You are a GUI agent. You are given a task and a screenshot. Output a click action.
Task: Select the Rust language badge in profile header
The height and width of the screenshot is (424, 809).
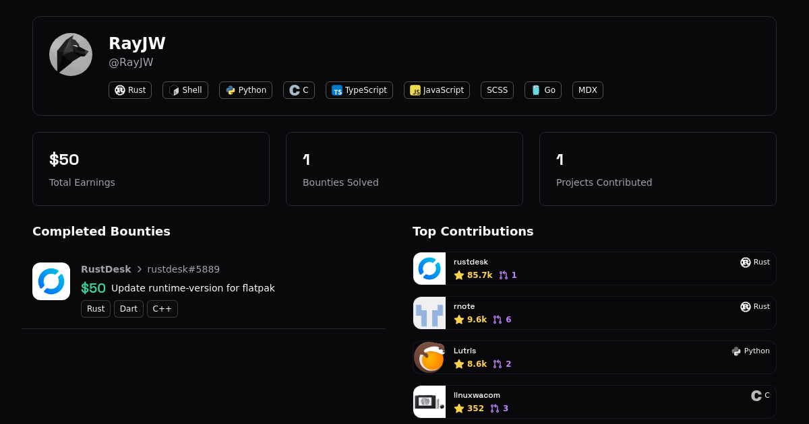coord(130,90)
